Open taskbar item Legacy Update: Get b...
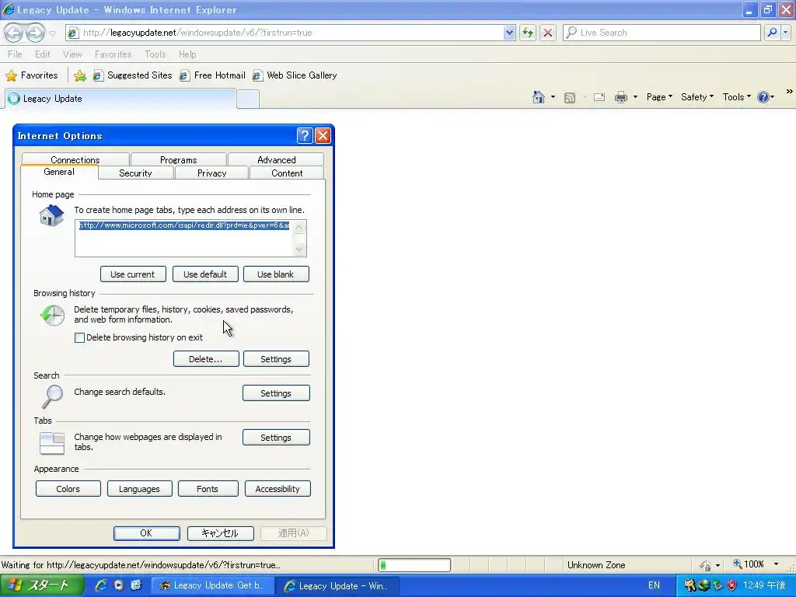 213,585
